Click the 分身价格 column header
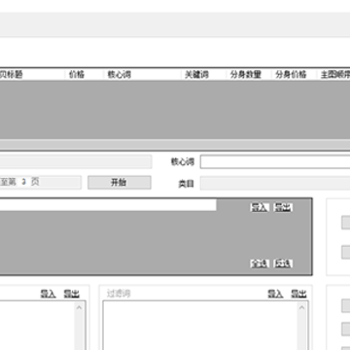The height and width of the screenshot is (350, 350). tap(291, 75)
